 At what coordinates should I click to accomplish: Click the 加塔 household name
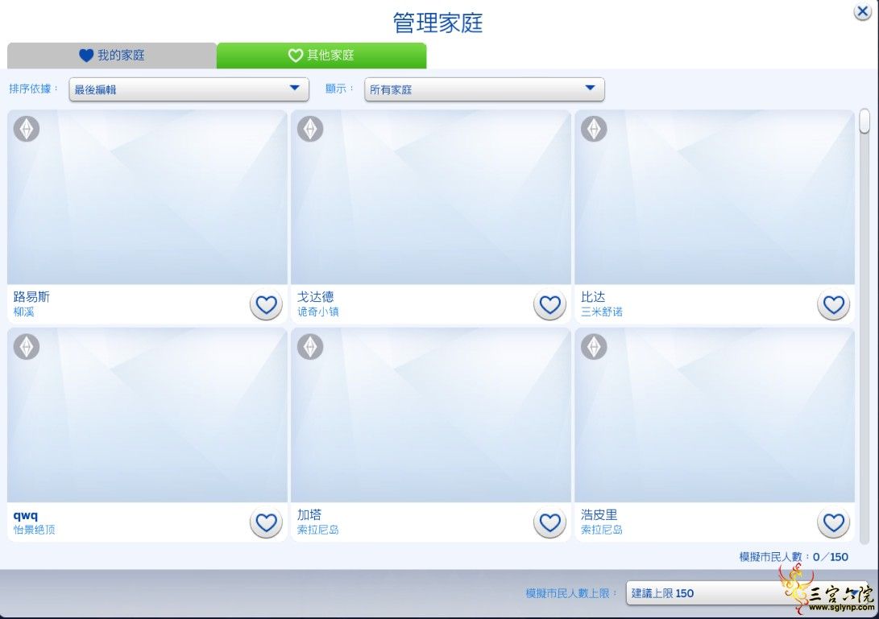309,515
